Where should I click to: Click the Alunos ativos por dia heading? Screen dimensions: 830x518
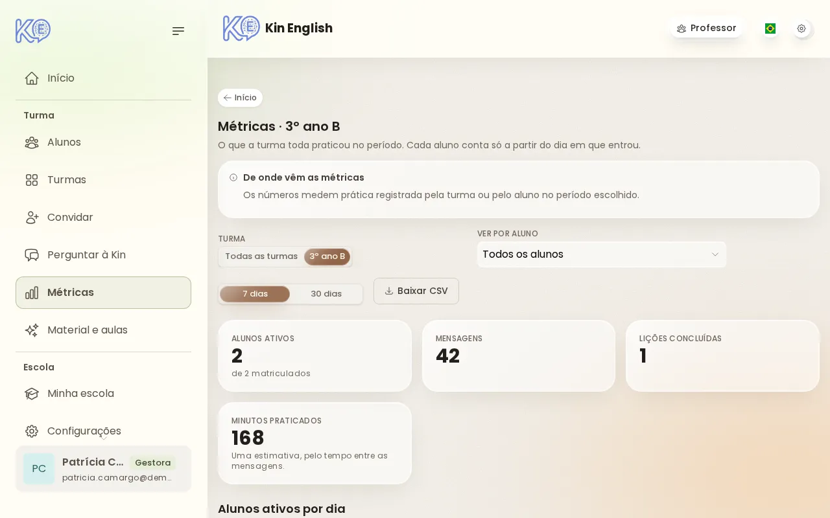281,509
